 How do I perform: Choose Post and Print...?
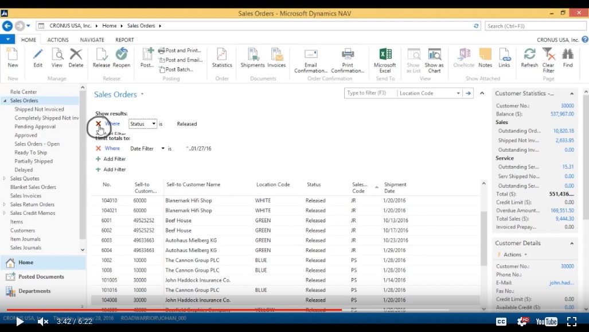(x=180, y=51)
